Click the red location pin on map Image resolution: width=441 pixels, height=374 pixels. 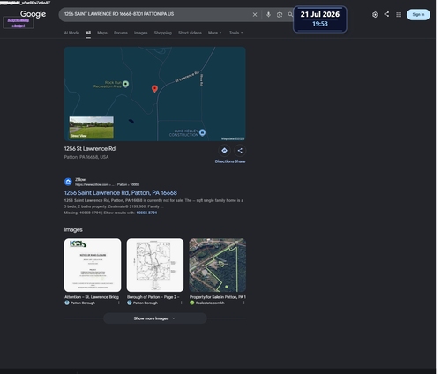click(x=154, y=89)
